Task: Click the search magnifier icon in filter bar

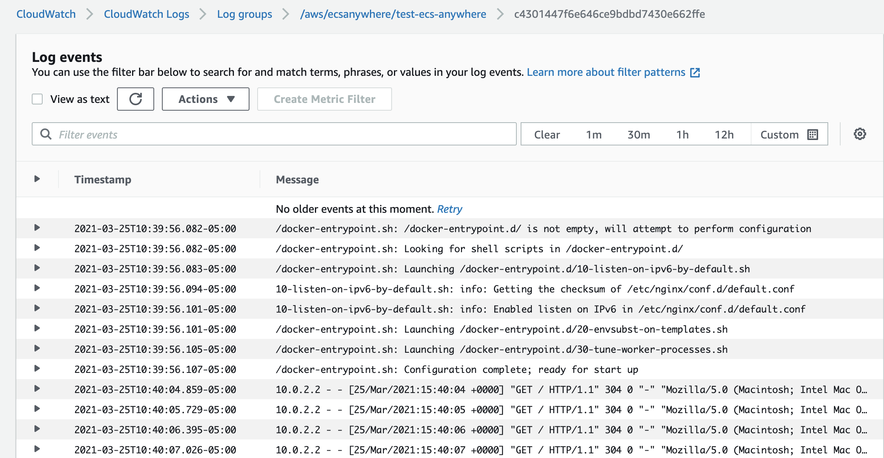Action: [46, 134]
